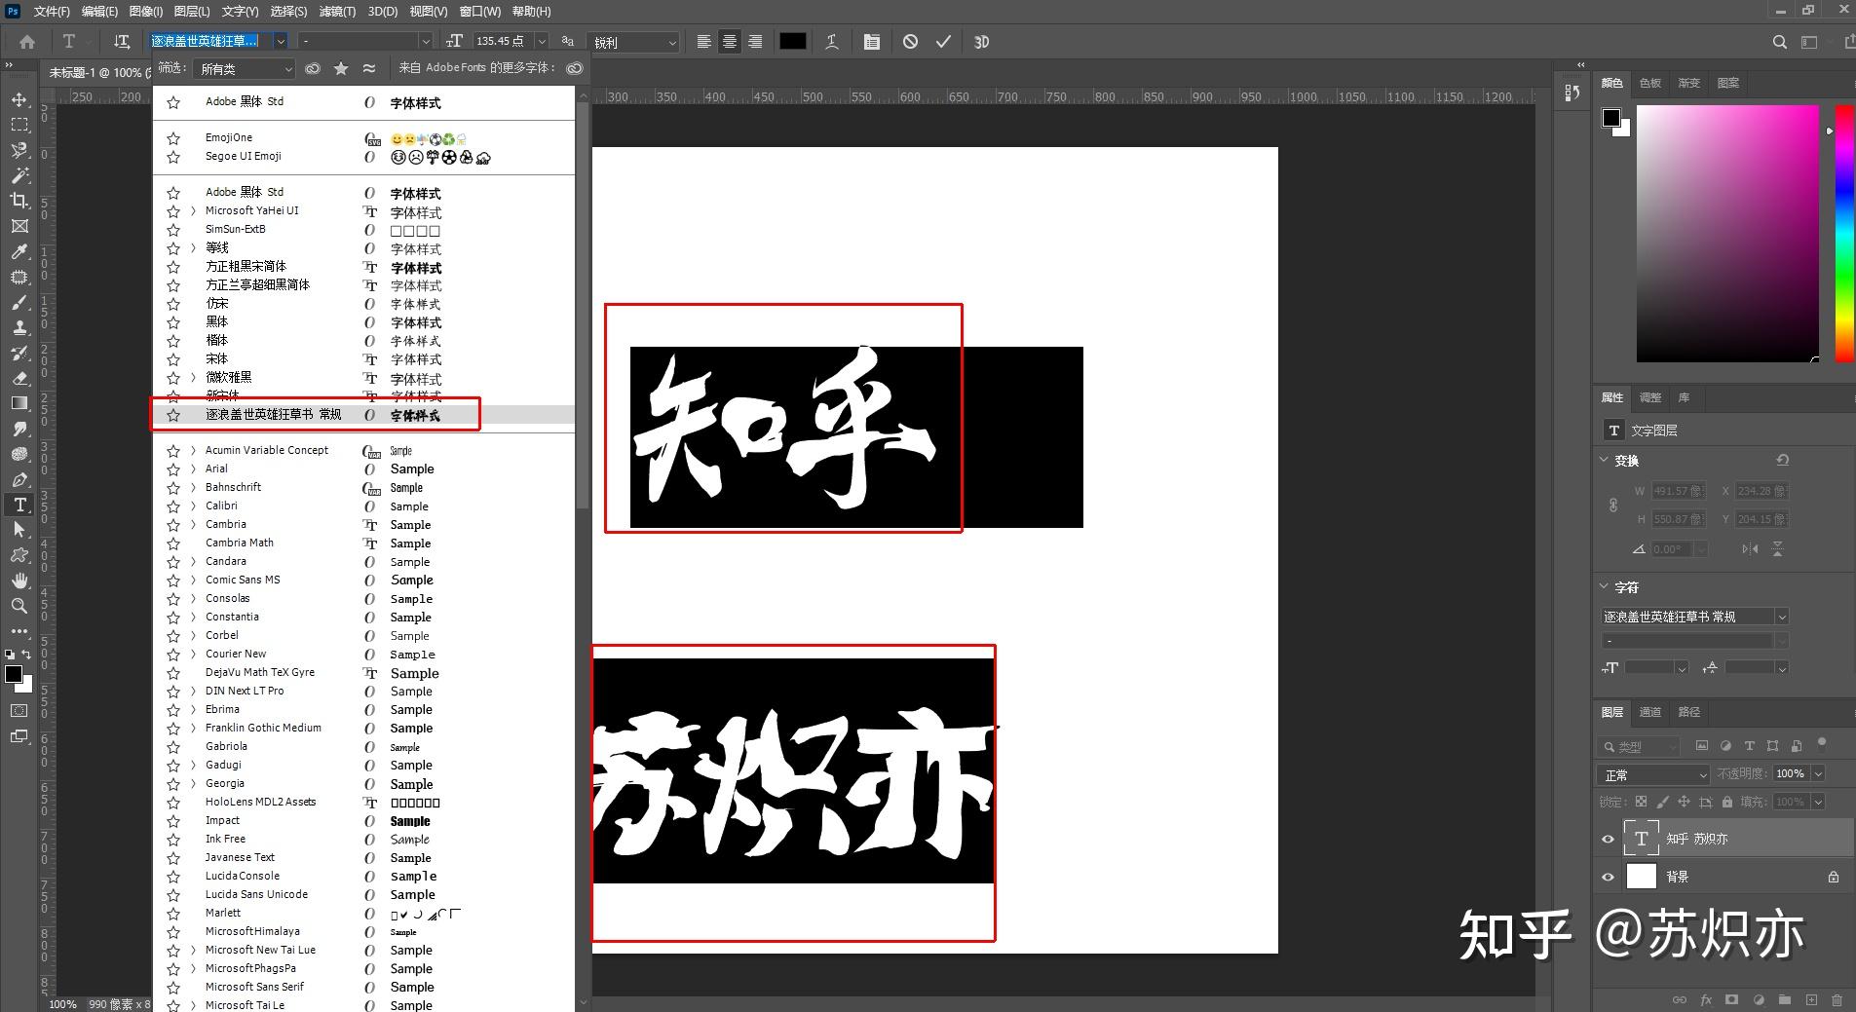Select the Hand tool
Viewport: 1856px width, 1012px height.
point(19,581)
